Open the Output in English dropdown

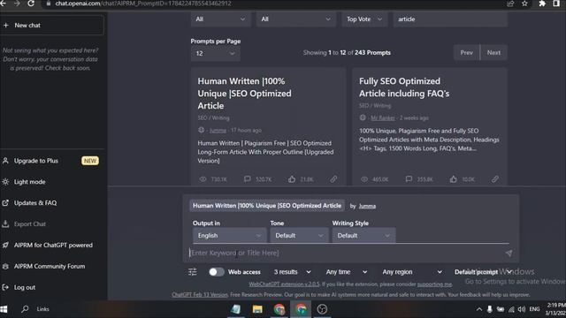click(229, 236)
